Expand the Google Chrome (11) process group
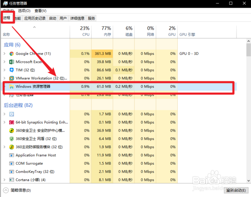 (4, 54)
